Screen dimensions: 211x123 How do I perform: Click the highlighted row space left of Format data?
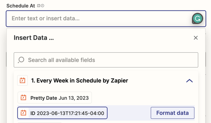[129, 113]
